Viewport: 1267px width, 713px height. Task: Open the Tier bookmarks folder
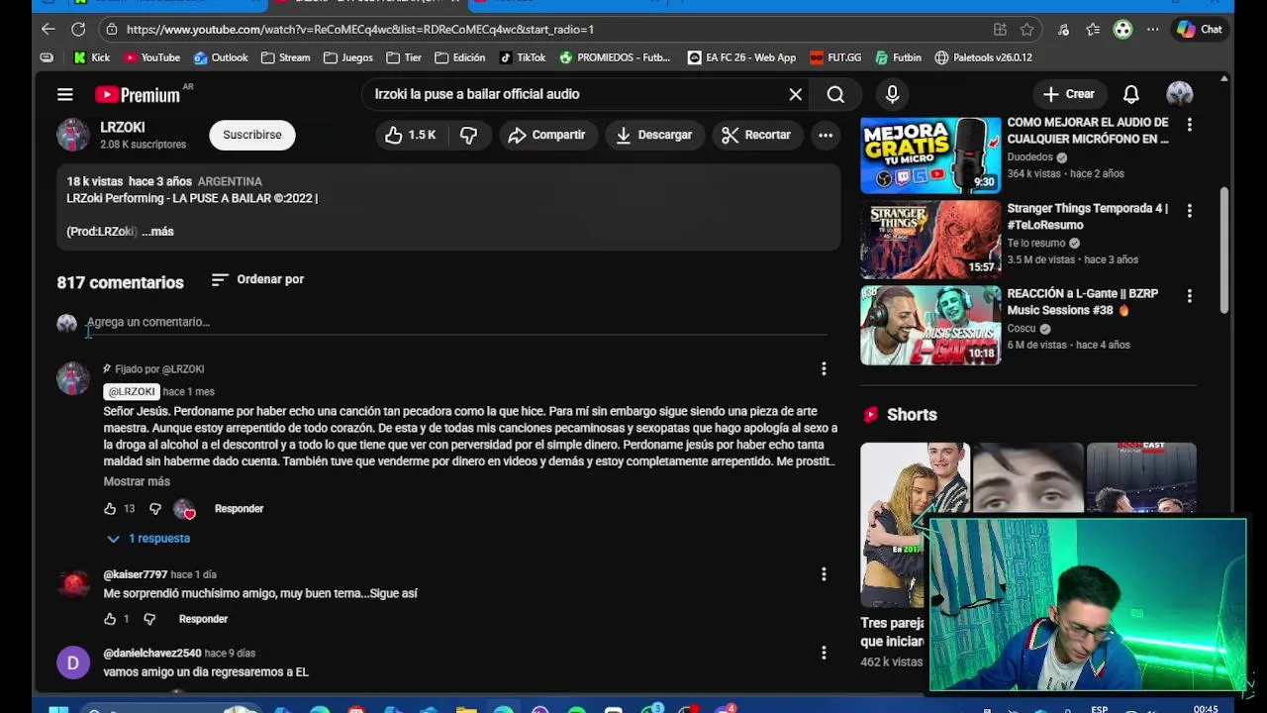[404, 57]
